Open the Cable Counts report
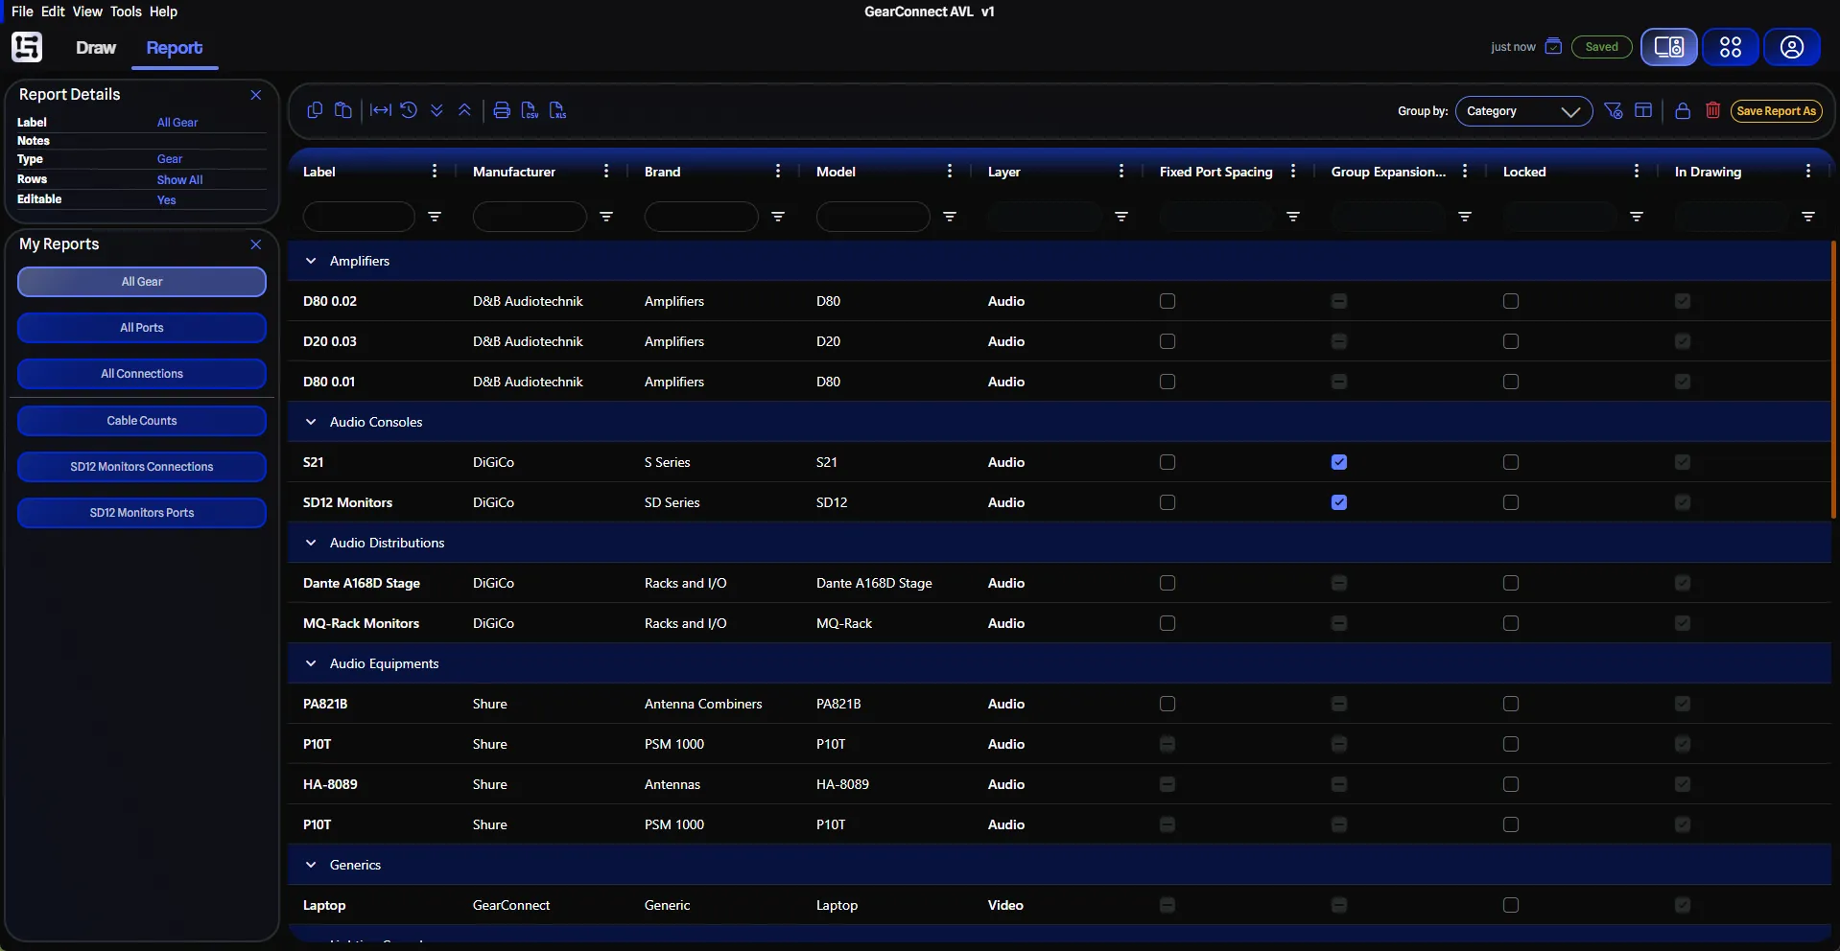 click(142, 421)
